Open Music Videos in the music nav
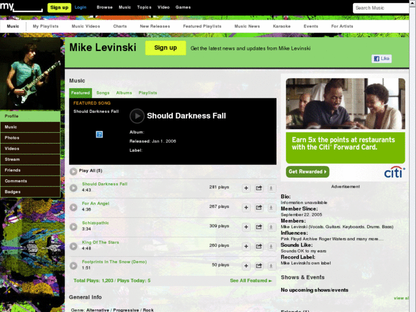The height and width of the screenshot is (312, 416). [86, 26]
